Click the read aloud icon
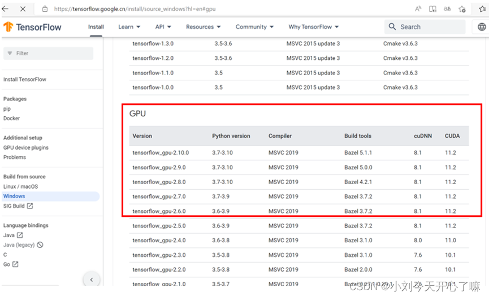The image size is (489, 297). pos(418,8)
